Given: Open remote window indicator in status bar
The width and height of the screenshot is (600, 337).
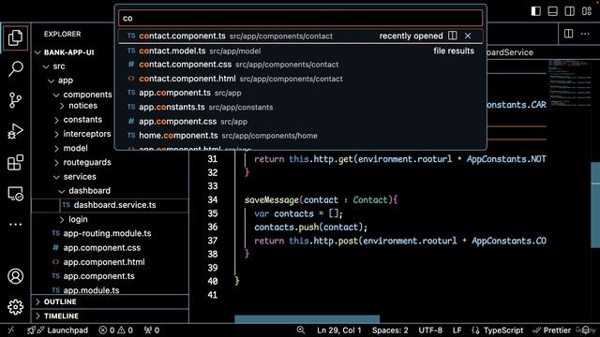Looking at the screenshot, I should [x=10, y=330].
